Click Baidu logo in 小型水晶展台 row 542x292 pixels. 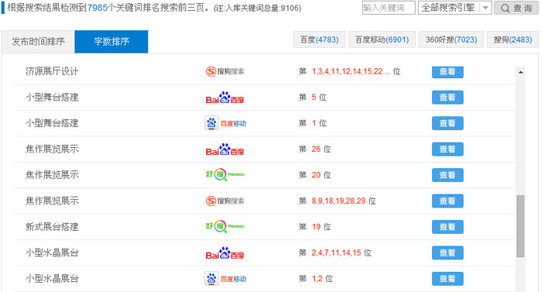225,253
